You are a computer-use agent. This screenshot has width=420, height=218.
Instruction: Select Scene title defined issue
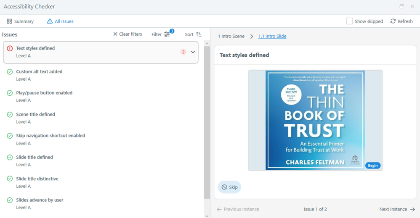101,118
